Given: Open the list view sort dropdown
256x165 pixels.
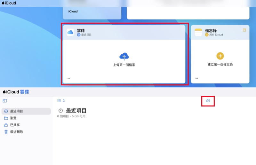Looking at the screenshot, I should click(x=61, y=101).
